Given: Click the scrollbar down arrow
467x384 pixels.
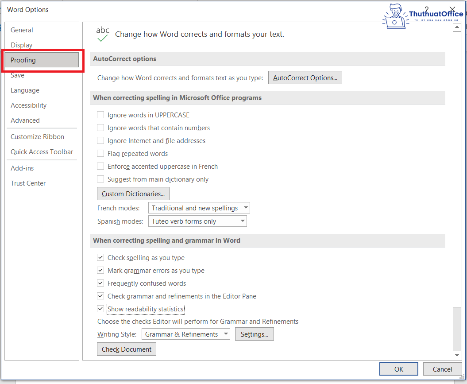Looking at the screenshot, I should (x=457, y=355).
